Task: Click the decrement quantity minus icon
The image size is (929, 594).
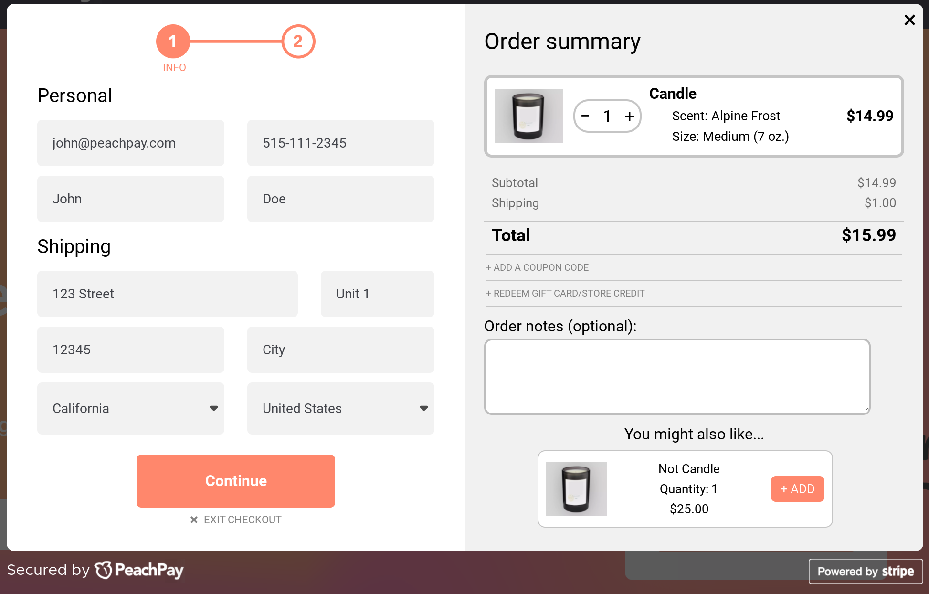Action: point(585,115)
